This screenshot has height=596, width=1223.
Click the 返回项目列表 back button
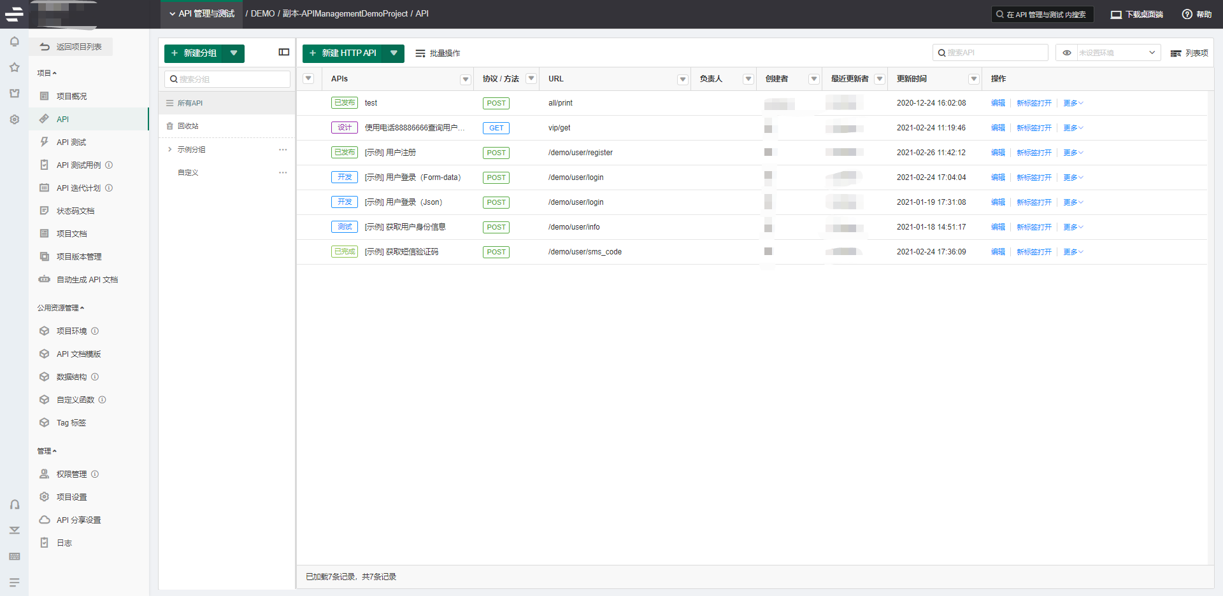click(71, 46)
